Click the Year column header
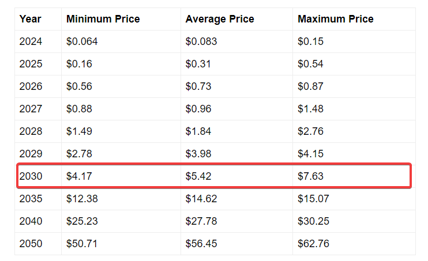 31,19
